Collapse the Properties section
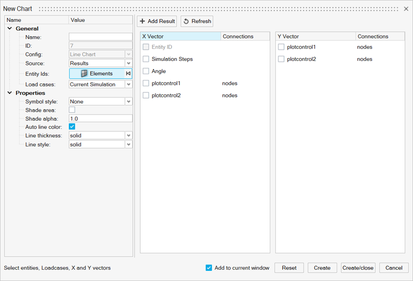 (10, 93)
